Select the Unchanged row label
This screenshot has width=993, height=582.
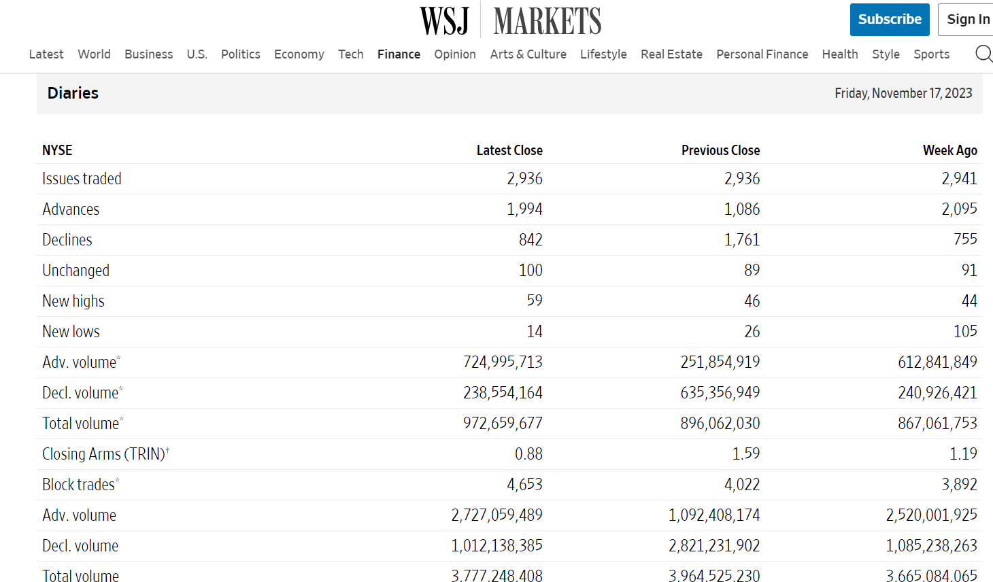point(75,271)
